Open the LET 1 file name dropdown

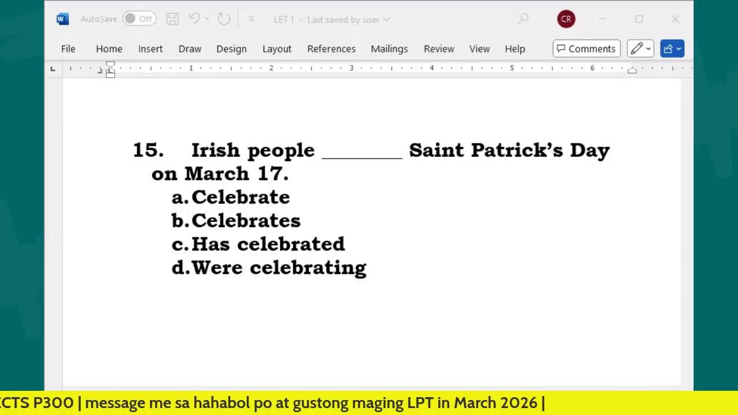(x=332, y=20)
